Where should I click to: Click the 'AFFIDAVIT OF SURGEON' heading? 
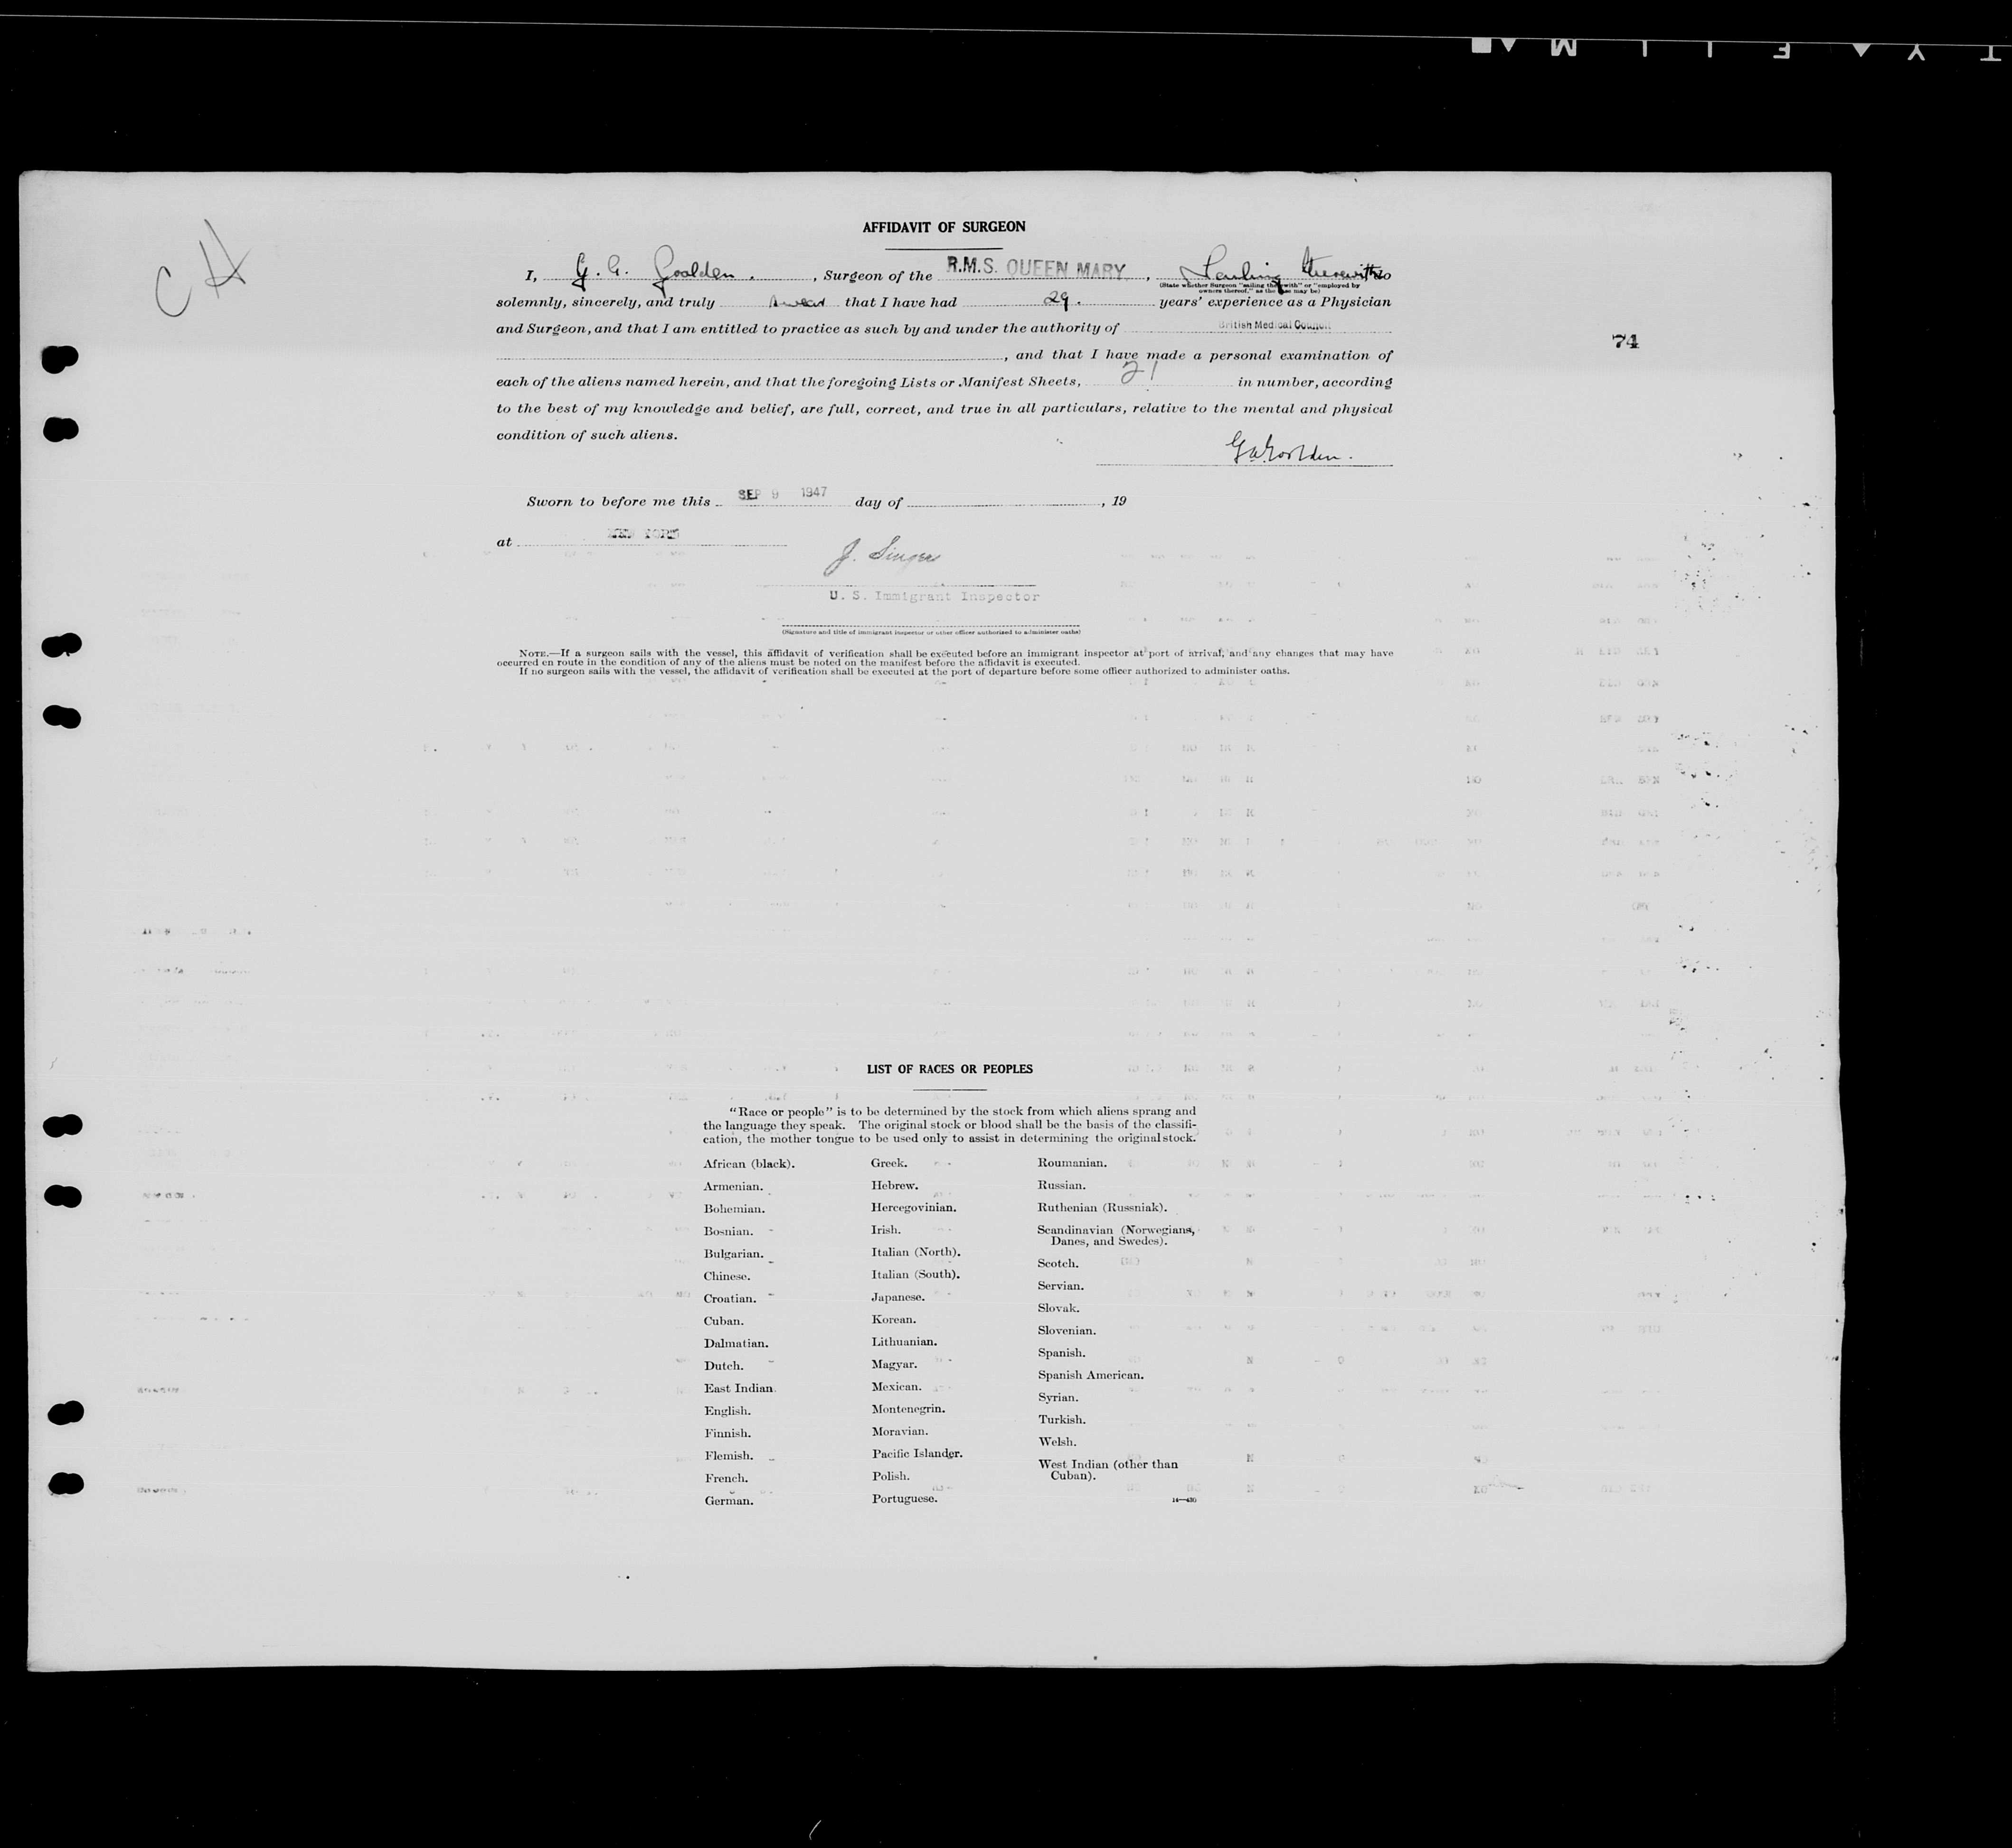click(944, 227)
